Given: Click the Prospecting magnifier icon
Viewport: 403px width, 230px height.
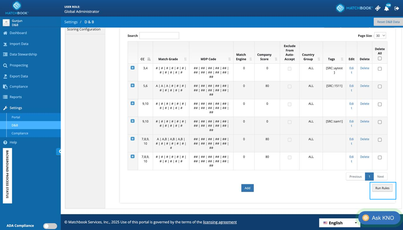Looking at the screenshot, I should pyautogui.click(x=5, y=65).
